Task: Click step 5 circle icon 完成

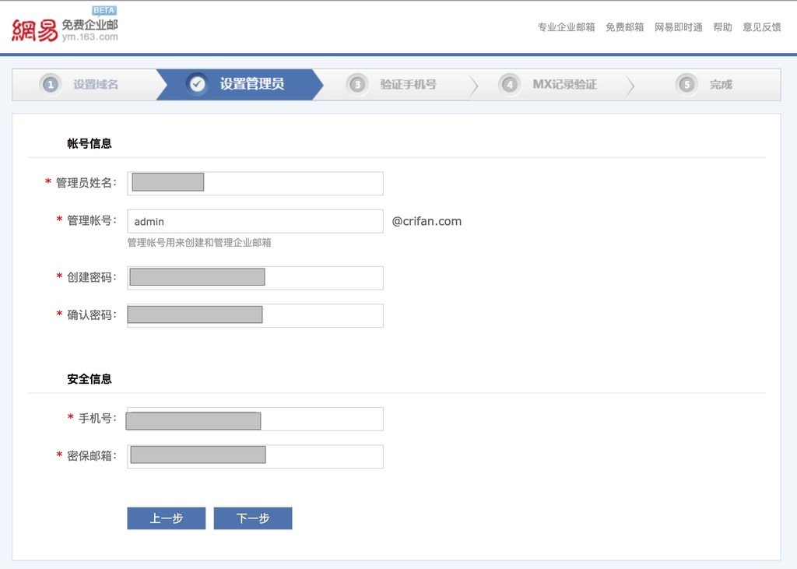Action: point(686,84)
